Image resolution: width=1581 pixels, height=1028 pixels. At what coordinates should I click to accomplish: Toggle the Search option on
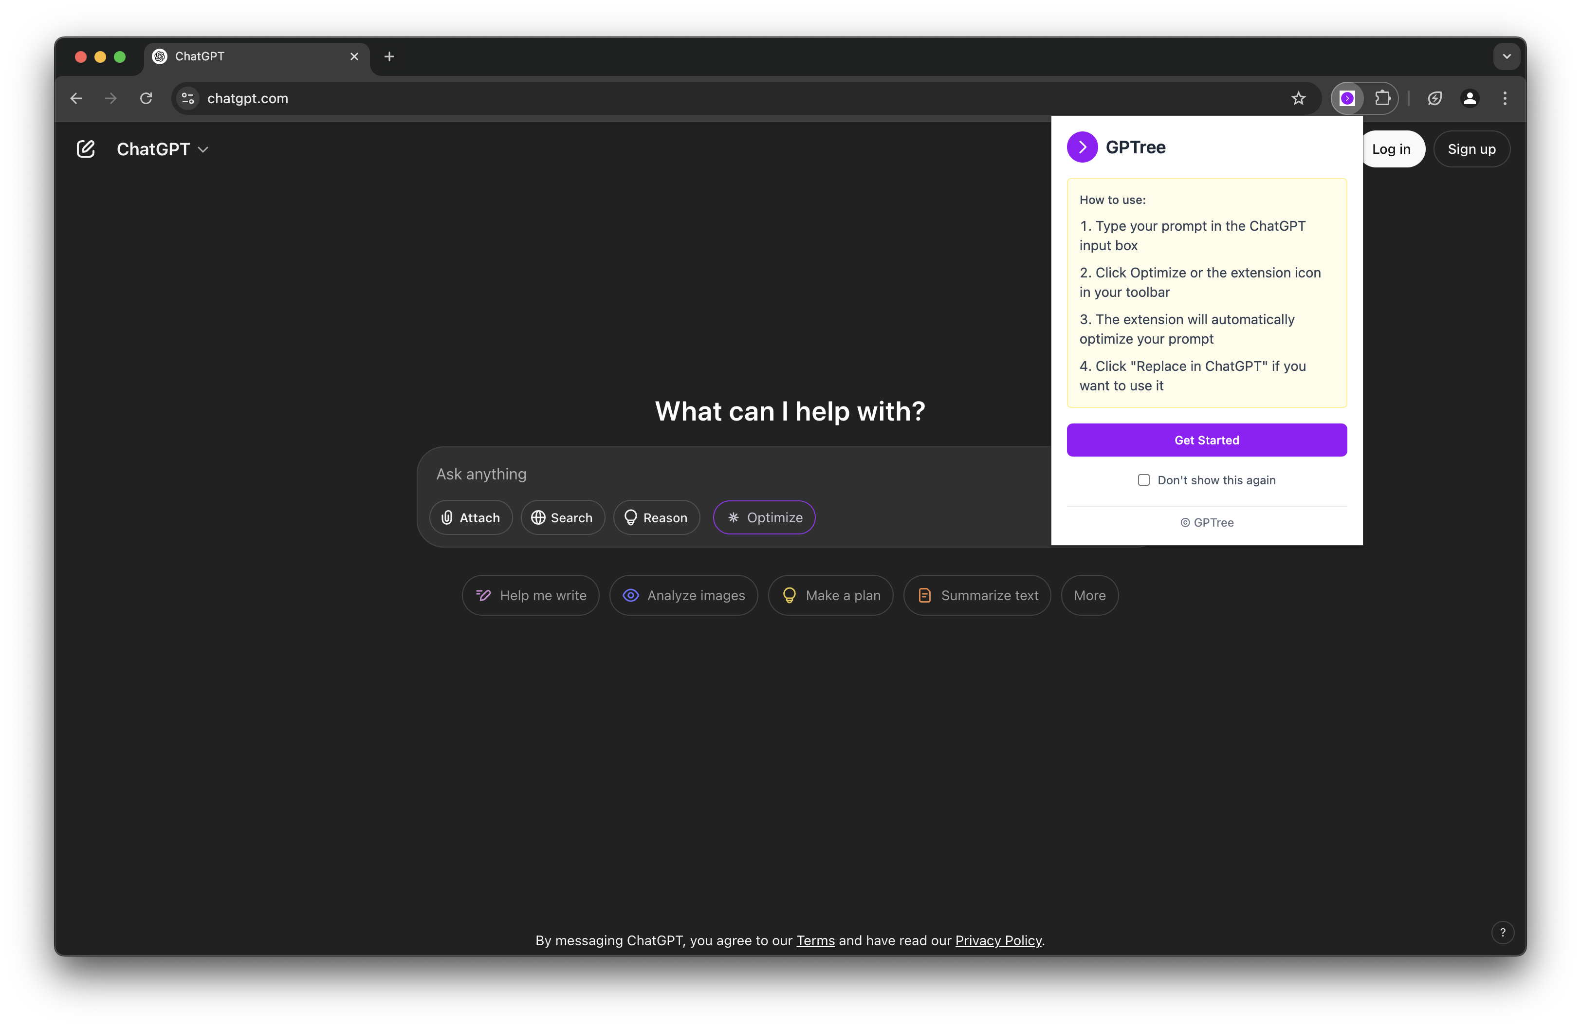click(x=562, y=517)
